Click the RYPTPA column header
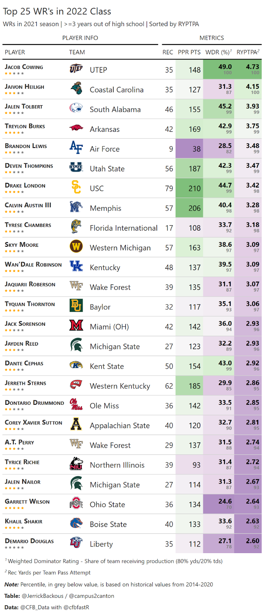The width and height of the screenshot is (264, 615). pos(248,52)
